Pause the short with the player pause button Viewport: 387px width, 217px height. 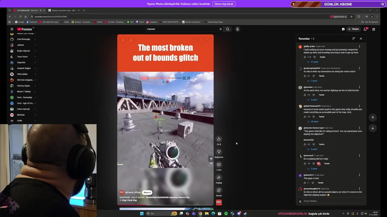pyautogui.click(x=123, y=40)
